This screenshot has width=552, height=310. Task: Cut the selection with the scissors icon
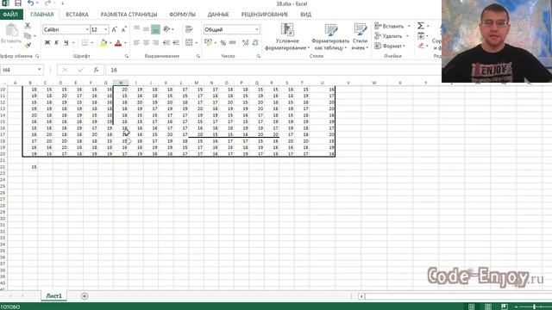pyautogui.click(x=28, y=26)
